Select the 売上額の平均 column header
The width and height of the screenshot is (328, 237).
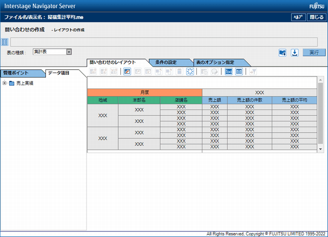295,100
